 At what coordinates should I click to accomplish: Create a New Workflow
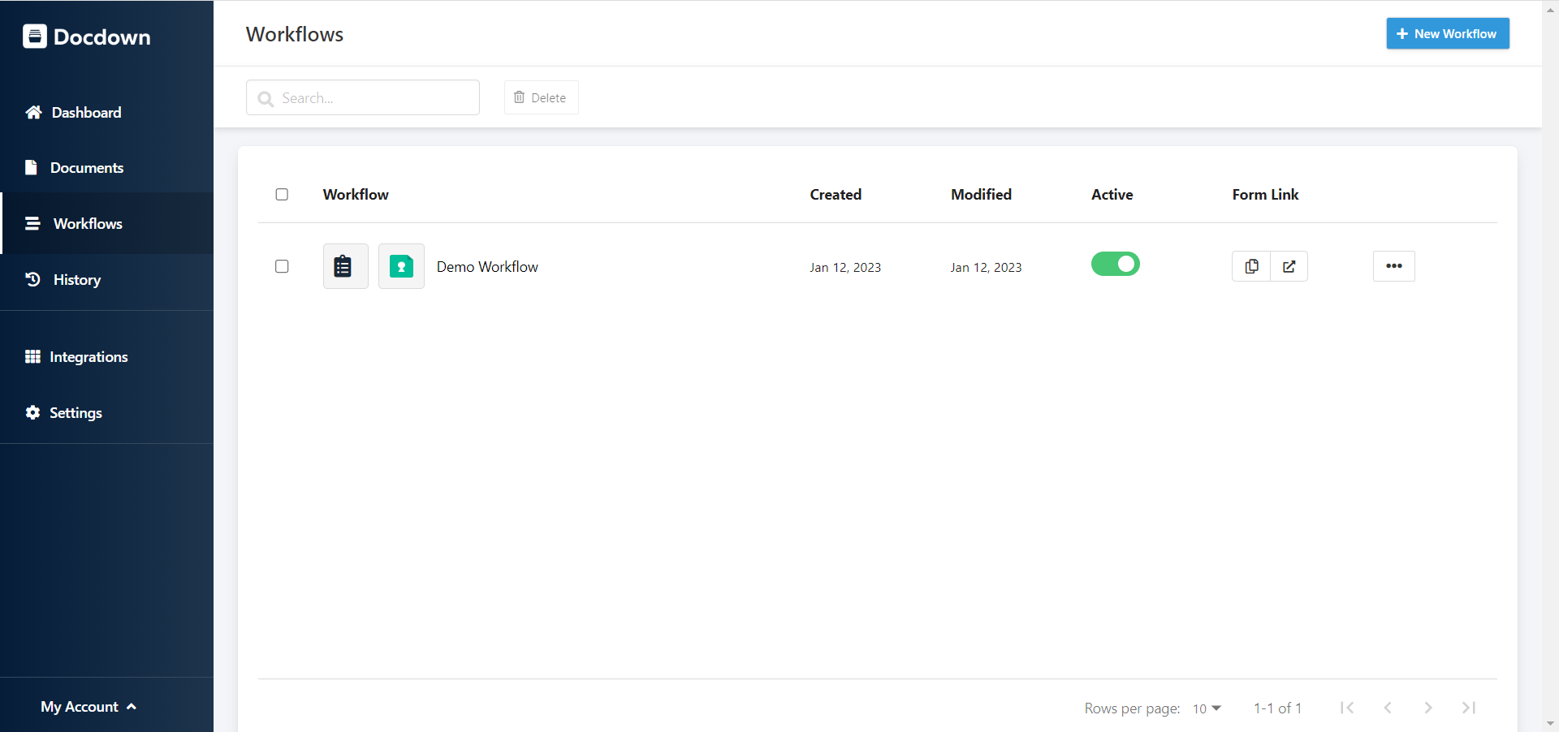click(1447, 33)
